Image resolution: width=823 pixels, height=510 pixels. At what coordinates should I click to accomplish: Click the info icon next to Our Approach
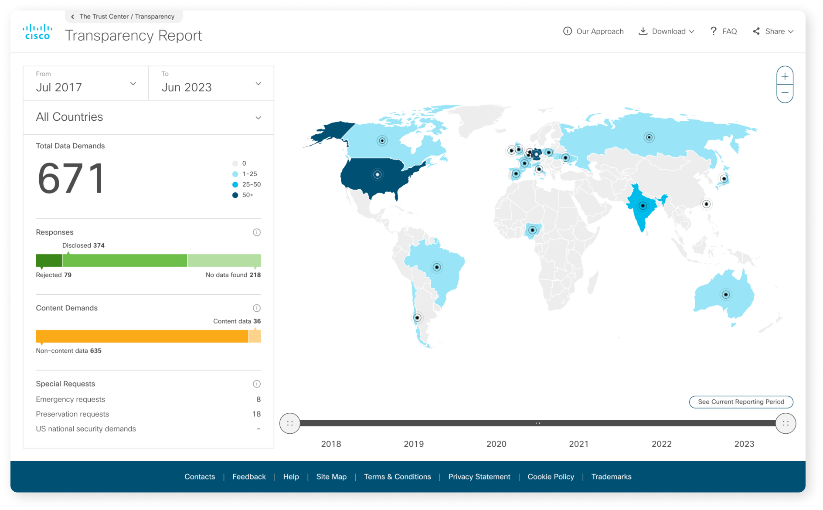point(567,31)
